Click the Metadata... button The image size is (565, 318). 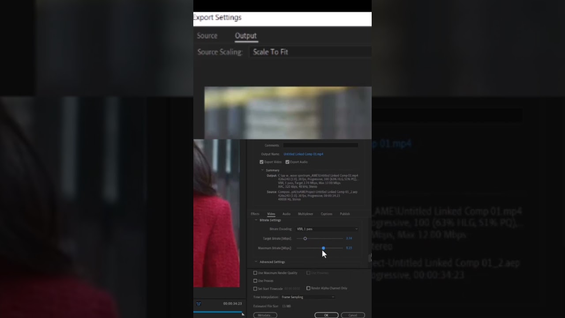[265, 315]
